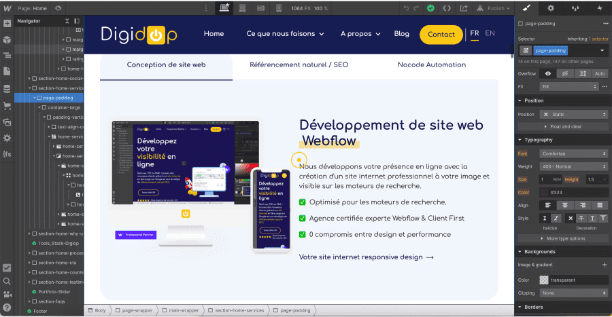Screen dimensions: 612x317
Task: Set overflow to visible with eye icon
Action: click(x=548, y=73)
